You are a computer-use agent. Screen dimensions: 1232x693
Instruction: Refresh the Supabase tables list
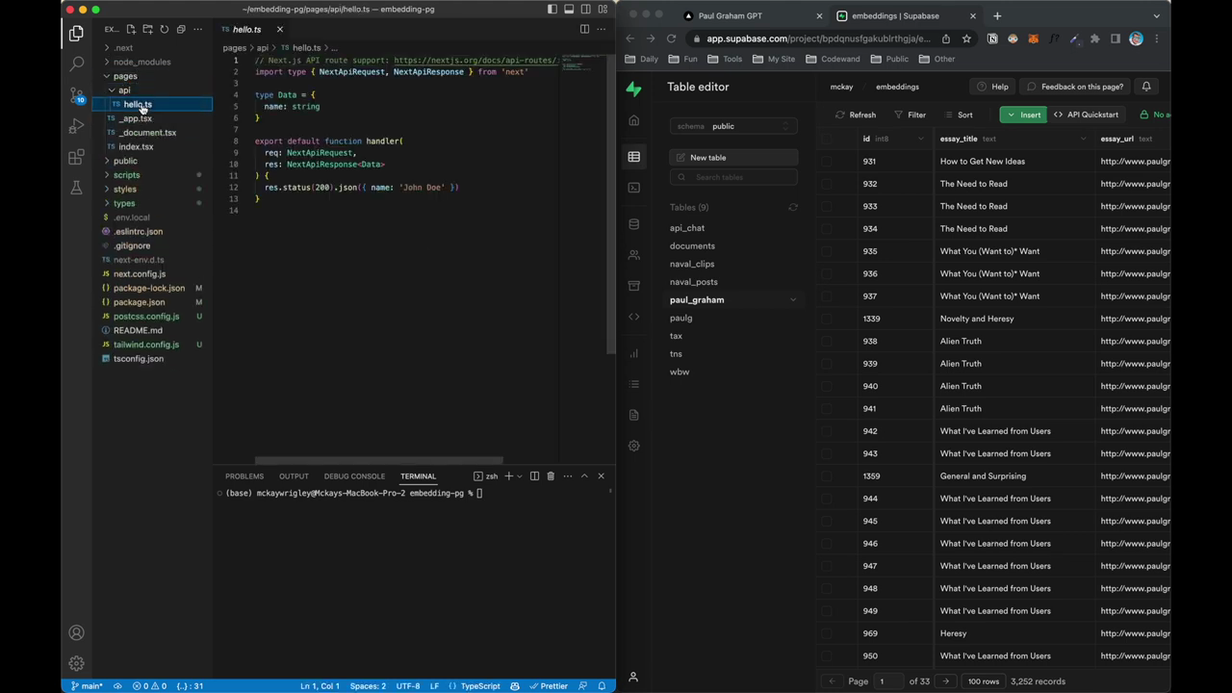pyautogui.click(x=793, y=207)
